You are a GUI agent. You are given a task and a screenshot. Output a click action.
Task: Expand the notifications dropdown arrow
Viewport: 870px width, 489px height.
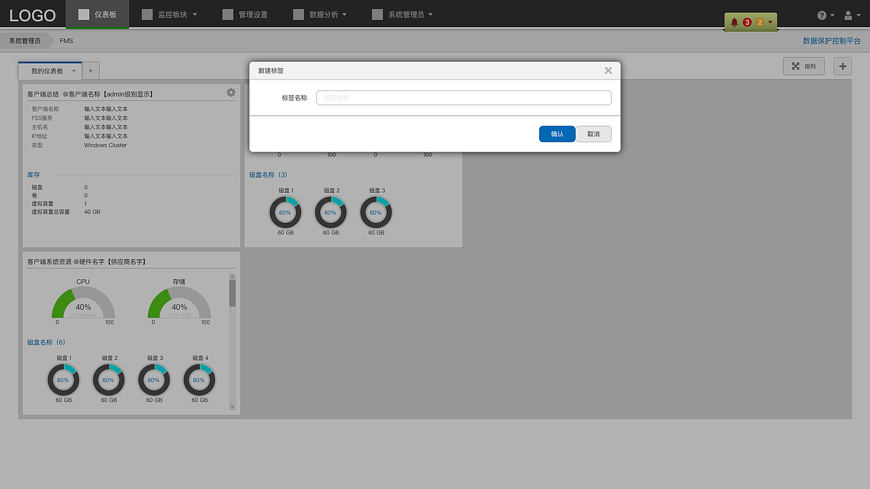pyautogui.click(x=771, y=22)
